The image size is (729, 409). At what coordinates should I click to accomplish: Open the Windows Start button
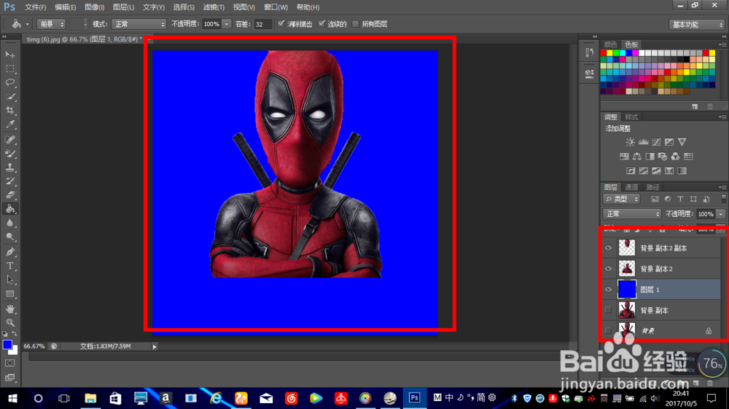12,398
